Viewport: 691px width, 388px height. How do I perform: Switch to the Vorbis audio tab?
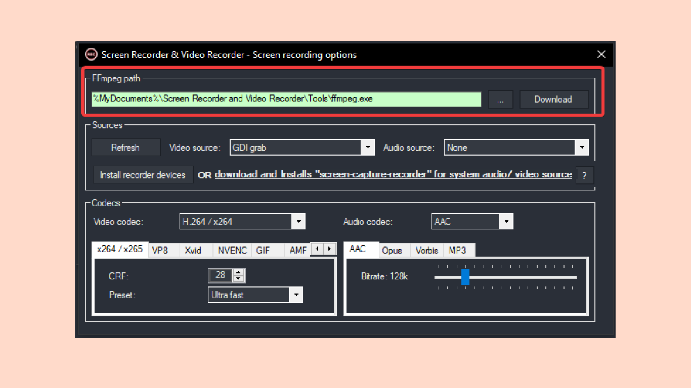pos(426,250)
